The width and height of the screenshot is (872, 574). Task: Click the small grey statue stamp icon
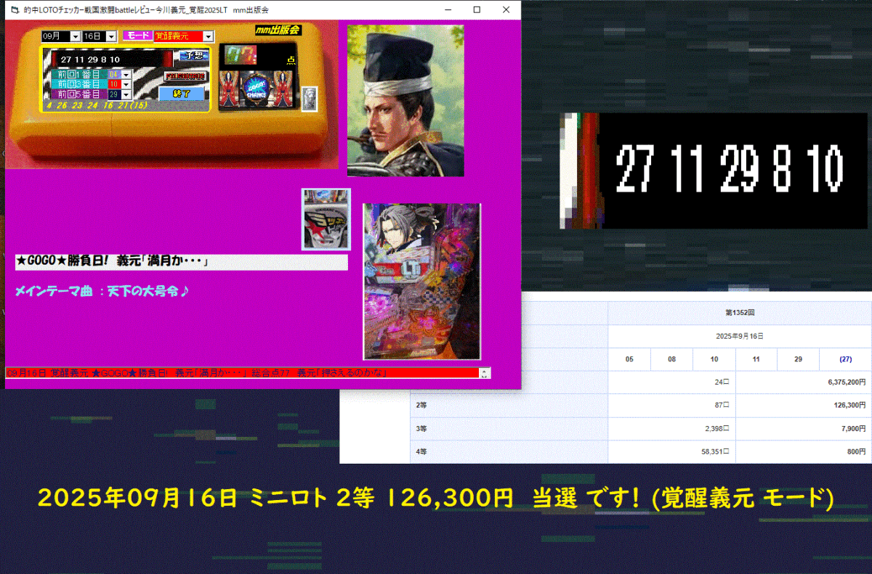(310, 99)
